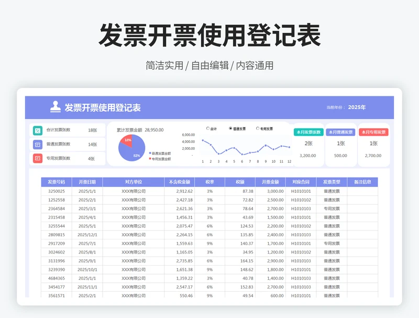
Task: Click the 税率 column header
Action: click(x=210, y=182)
